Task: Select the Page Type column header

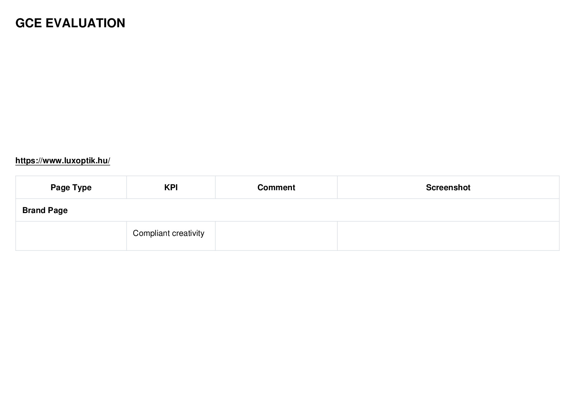Action: click(x=71, y=187)
